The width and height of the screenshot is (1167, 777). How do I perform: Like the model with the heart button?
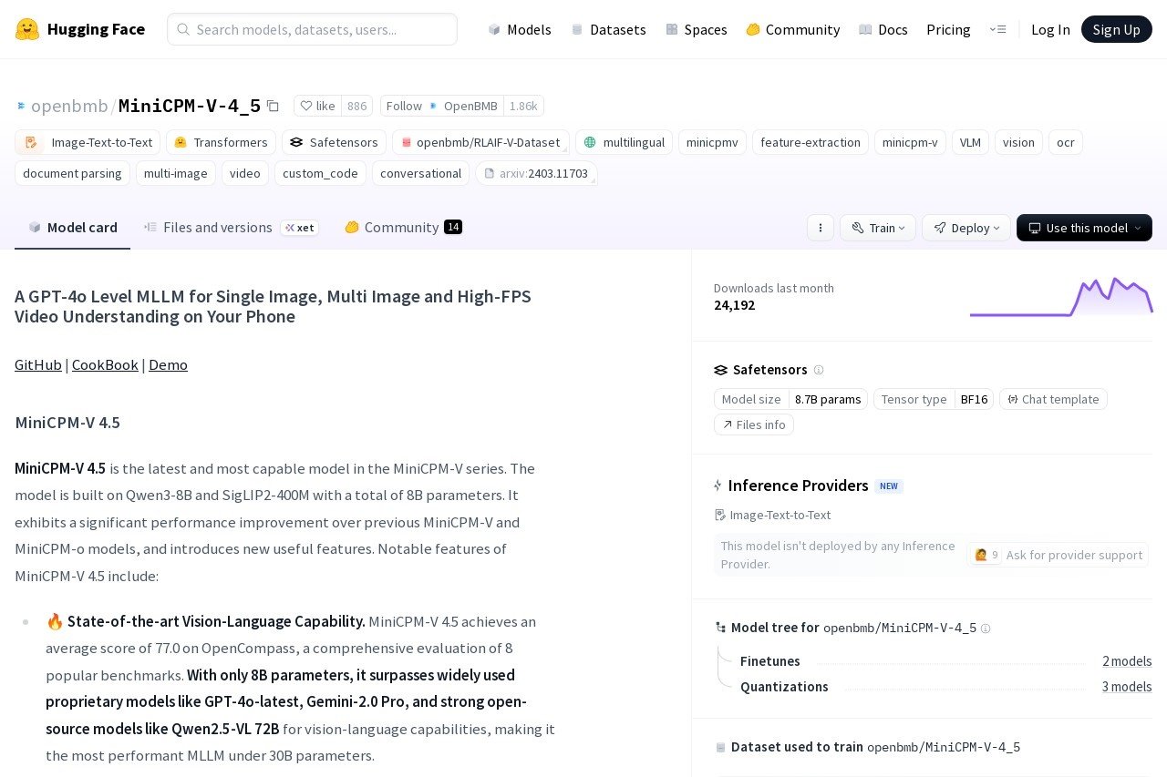tap(318, 106)
